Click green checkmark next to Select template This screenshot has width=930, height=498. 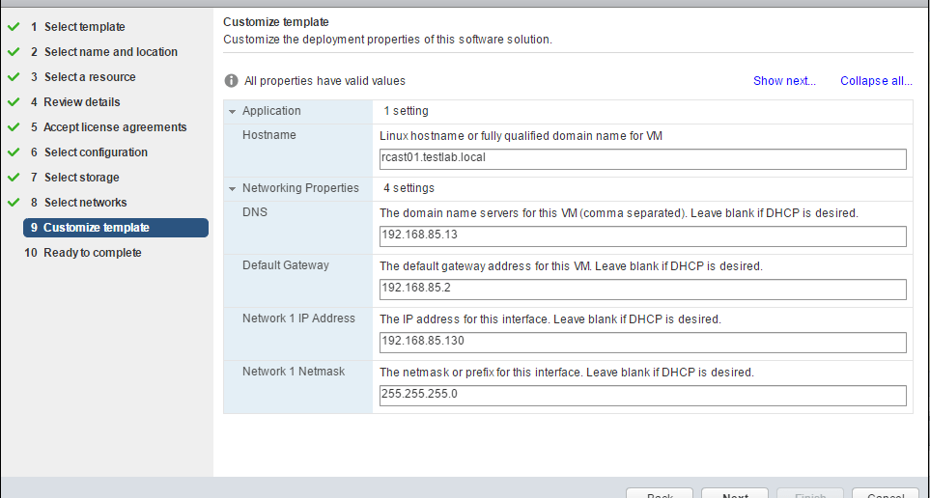(14, 27)
